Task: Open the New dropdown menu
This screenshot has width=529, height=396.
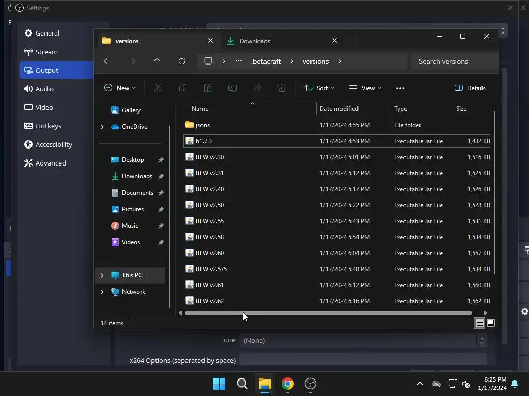Action: pyautogui.click(x=120, y=88)
